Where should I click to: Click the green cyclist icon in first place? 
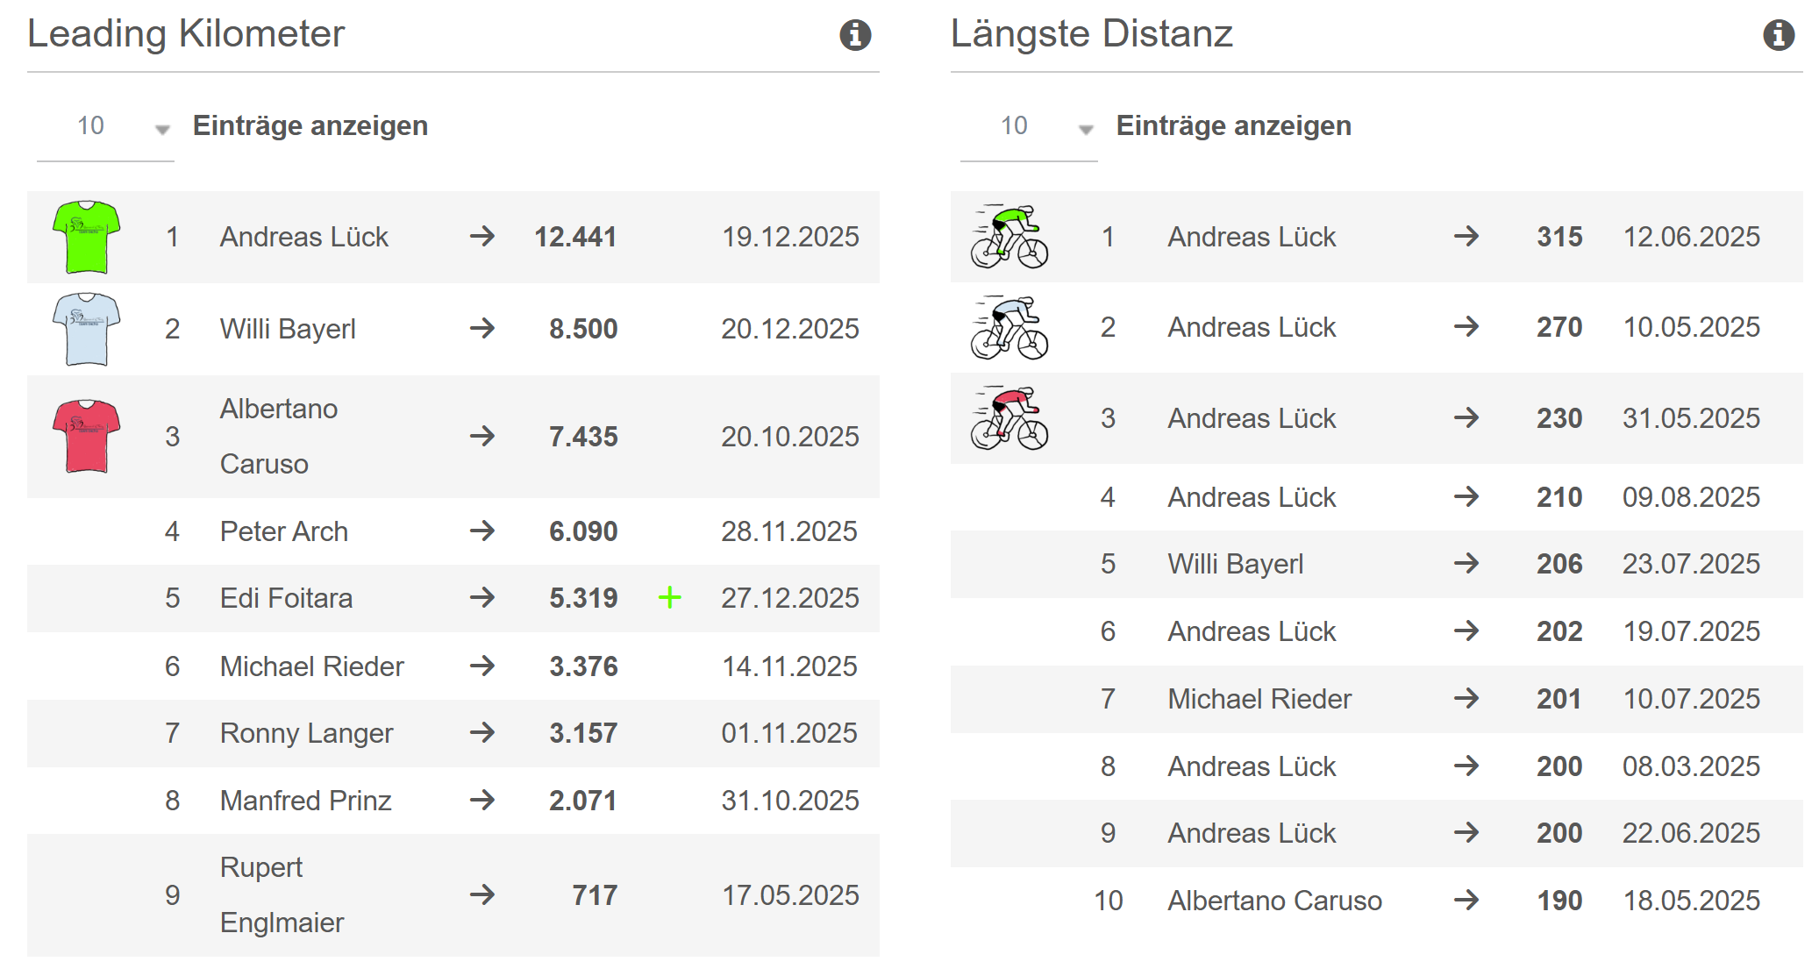coord(1009,237)
